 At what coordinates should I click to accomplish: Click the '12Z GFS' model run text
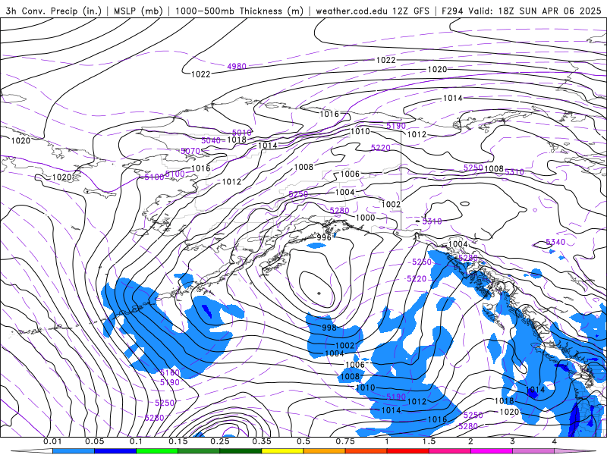[x=410, y=11]
